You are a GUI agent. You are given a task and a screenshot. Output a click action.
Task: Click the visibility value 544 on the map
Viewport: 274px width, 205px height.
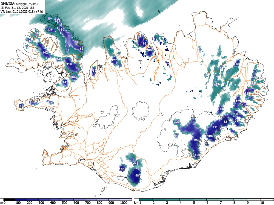(x=37, y=33)
